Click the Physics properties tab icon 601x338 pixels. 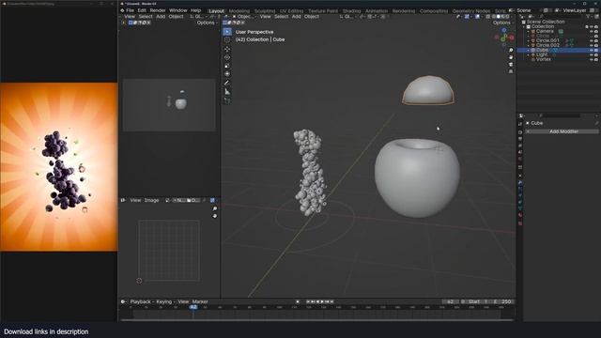520,195
